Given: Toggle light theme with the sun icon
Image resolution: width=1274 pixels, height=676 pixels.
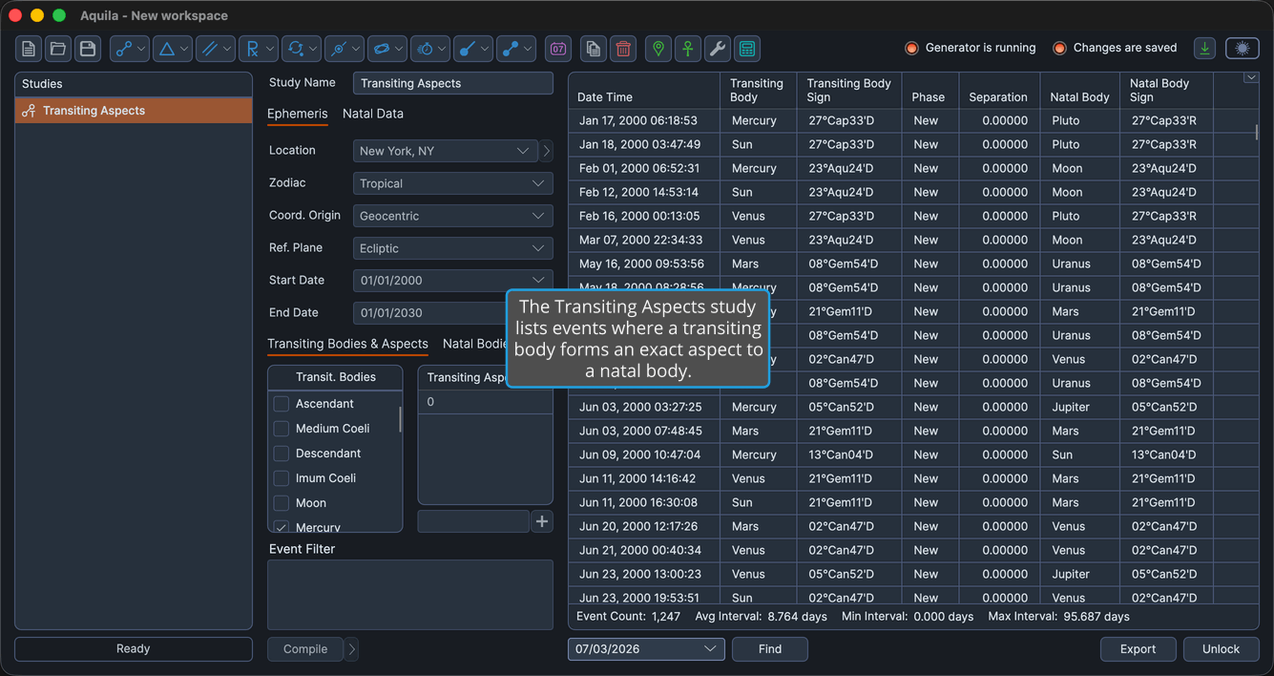Looking at the screenshot, I should [x=1243, y=49].
